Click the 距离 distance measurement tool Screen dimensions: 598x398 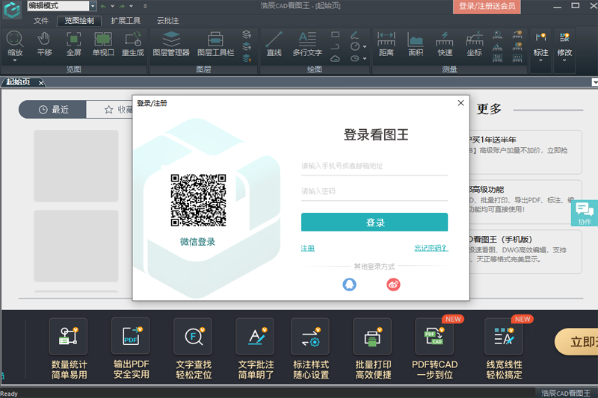tap(386, 43)
